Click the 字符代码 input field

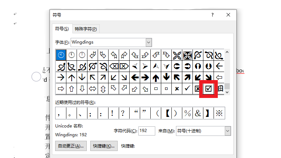pos(146,131)
